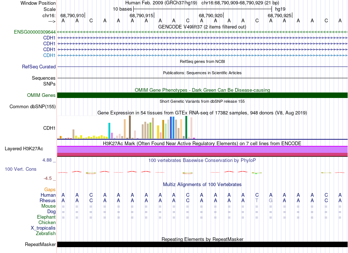Click the cyan bar in GTEx expression chart
The image size is (348, 253).
coord(110,131)
